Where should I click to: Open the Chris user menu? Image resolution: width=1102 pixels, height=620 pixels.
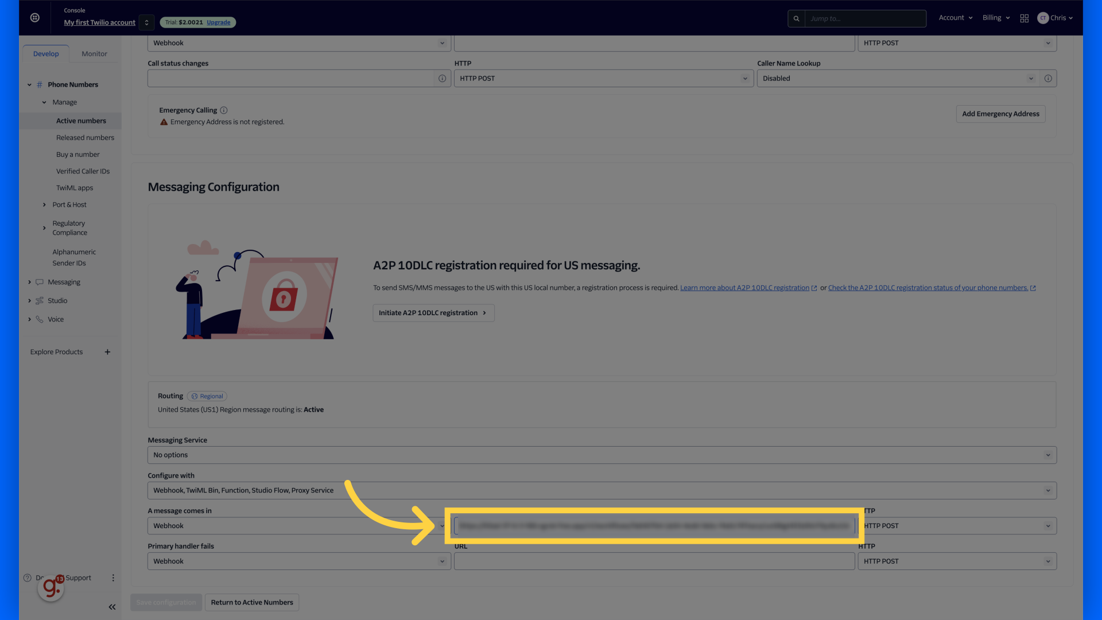click(x=1055, y=18)
